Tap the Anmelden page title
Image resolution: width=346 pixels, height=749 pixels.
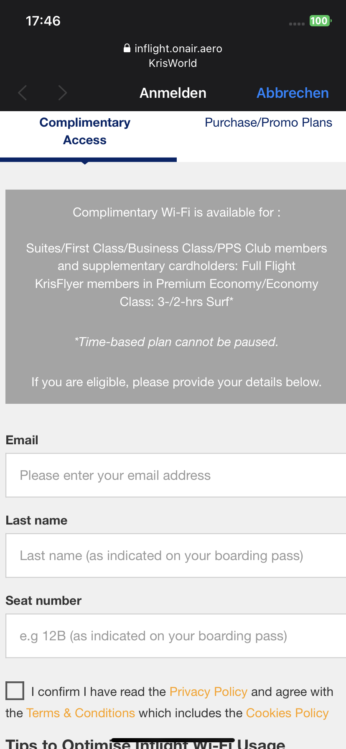click(x=173, y=93)
